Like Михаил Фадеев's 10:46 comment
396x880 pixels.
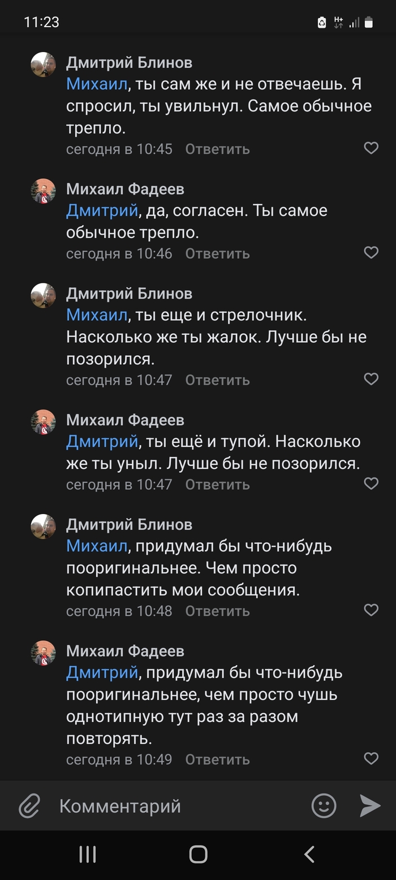tap(371, 252)
